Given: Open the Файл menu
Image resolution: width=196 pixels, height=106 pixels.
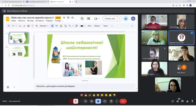Looking at the screenshot, I should click(14, 21).
